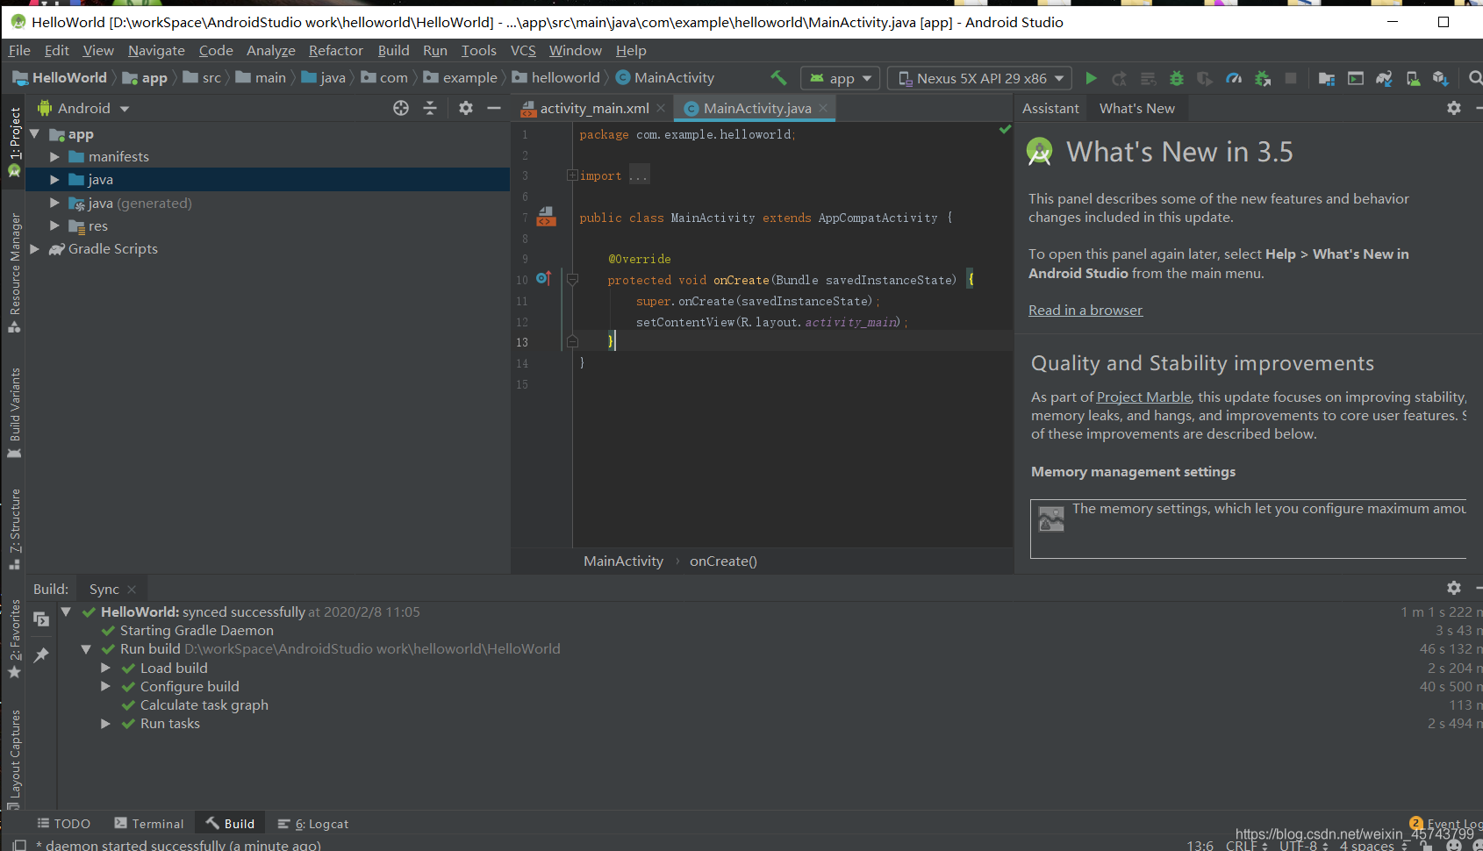Toggle the Layout Captures tool window
The width and height of the screenshot is (1483, 851).
point(14,758)
